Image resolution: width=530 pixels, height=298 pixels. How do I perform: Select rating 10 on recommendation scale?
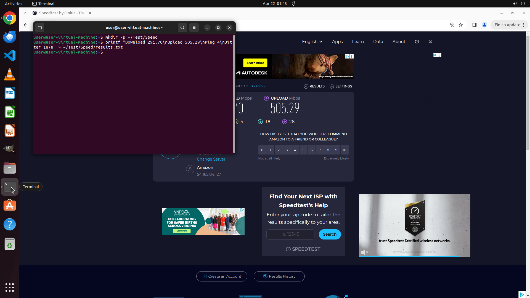pyautogui.click(x=344, y=150)
